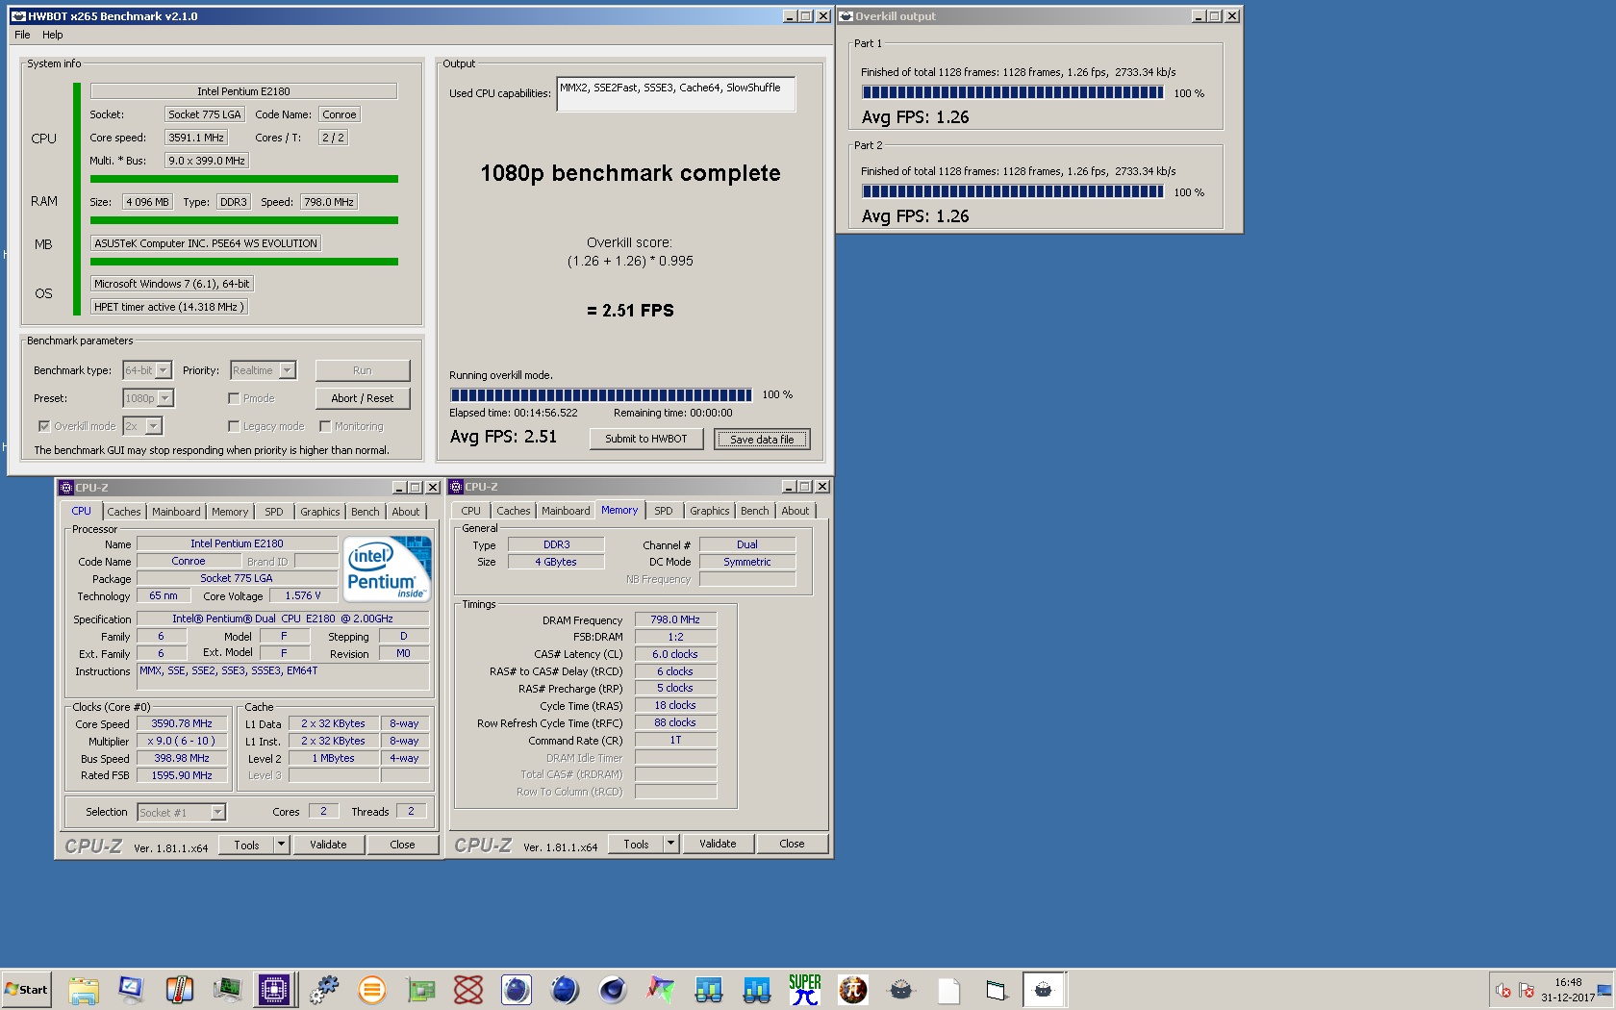This screenshot has width=1616, height=1010.
Task: Open the round pi symbol benchmark icon
Action: pos(853,989)
